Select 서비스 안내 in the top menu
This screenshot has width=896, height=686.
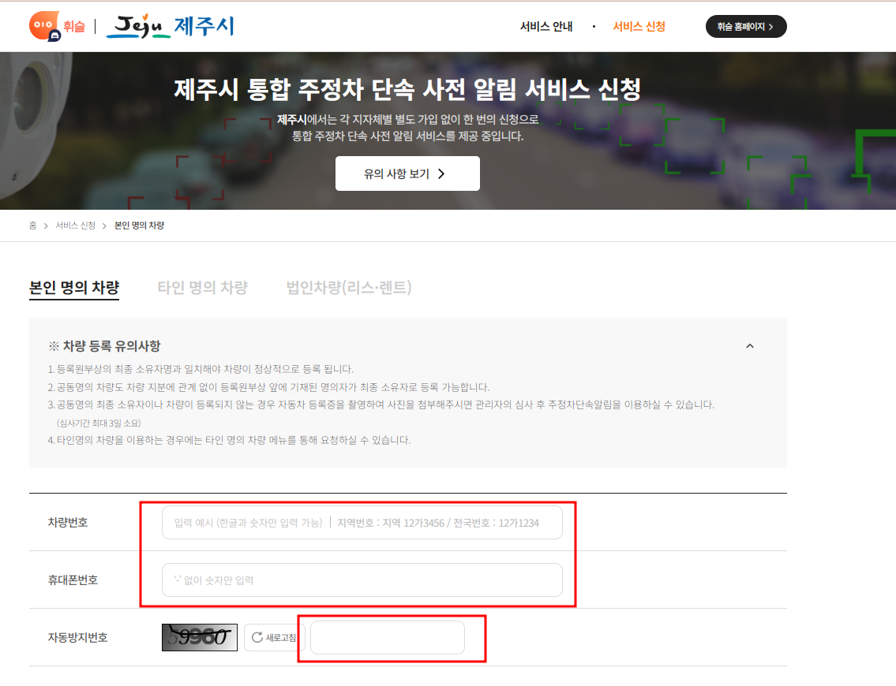pyautogui.click(x=545, y=26)
